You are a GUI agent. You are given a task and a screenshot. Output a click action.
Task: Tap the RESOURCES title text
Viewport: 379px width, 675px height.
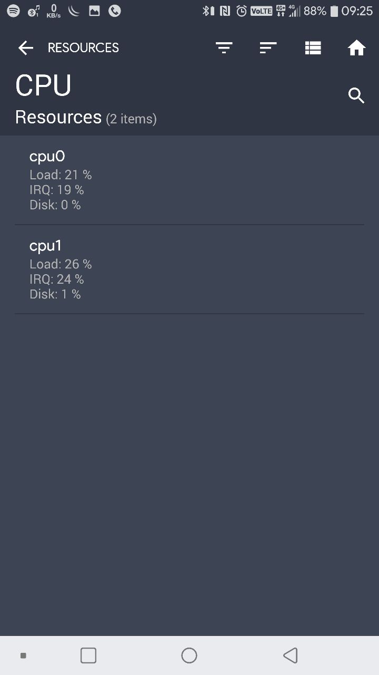(x=83, y=48)
